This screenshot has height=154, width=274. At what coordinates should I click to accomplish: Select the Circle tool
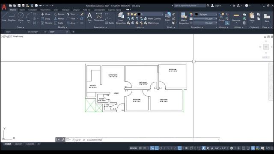(x=21, y=17)
